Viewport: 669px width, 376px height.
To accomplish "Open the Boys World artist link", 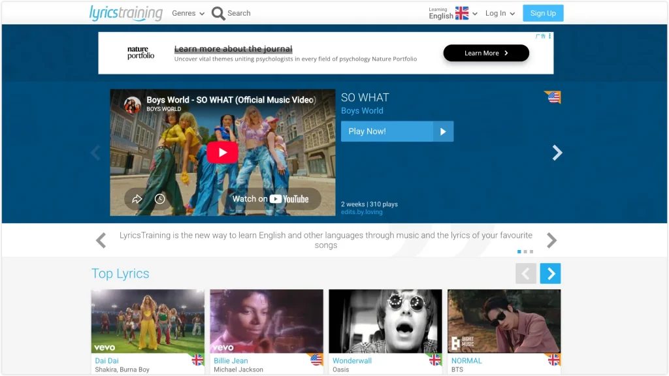I will tap(362, 111).
